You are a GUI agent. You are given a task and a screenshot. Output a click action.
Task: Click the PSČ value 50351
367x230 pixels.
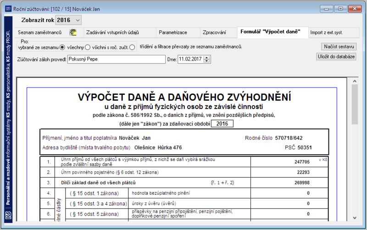(x=305, y=148)
